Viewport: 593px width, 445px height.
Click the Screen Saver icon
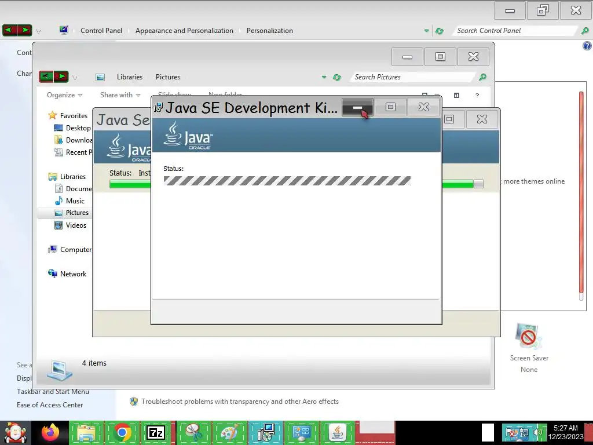coord(528,336)
